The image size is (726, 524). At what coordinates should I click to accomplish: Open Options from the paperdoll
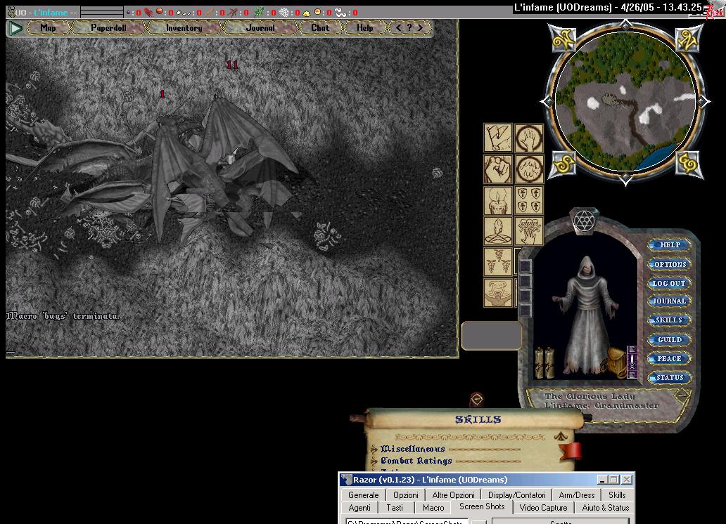(x=669, y=264)
